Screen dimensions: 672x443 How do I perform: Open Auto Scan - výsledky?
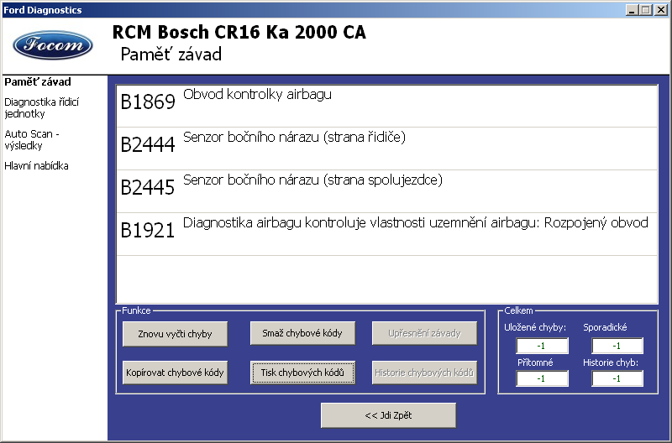tap(32, 139)
